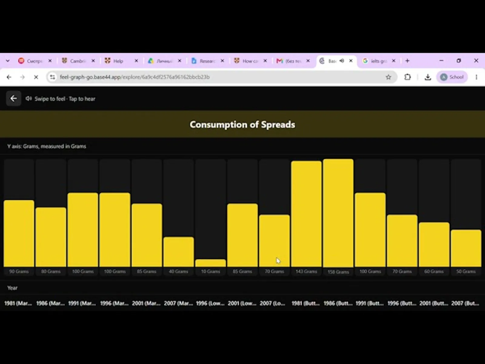Mute the audio icon on the Base44 tab

coord(342,61)
